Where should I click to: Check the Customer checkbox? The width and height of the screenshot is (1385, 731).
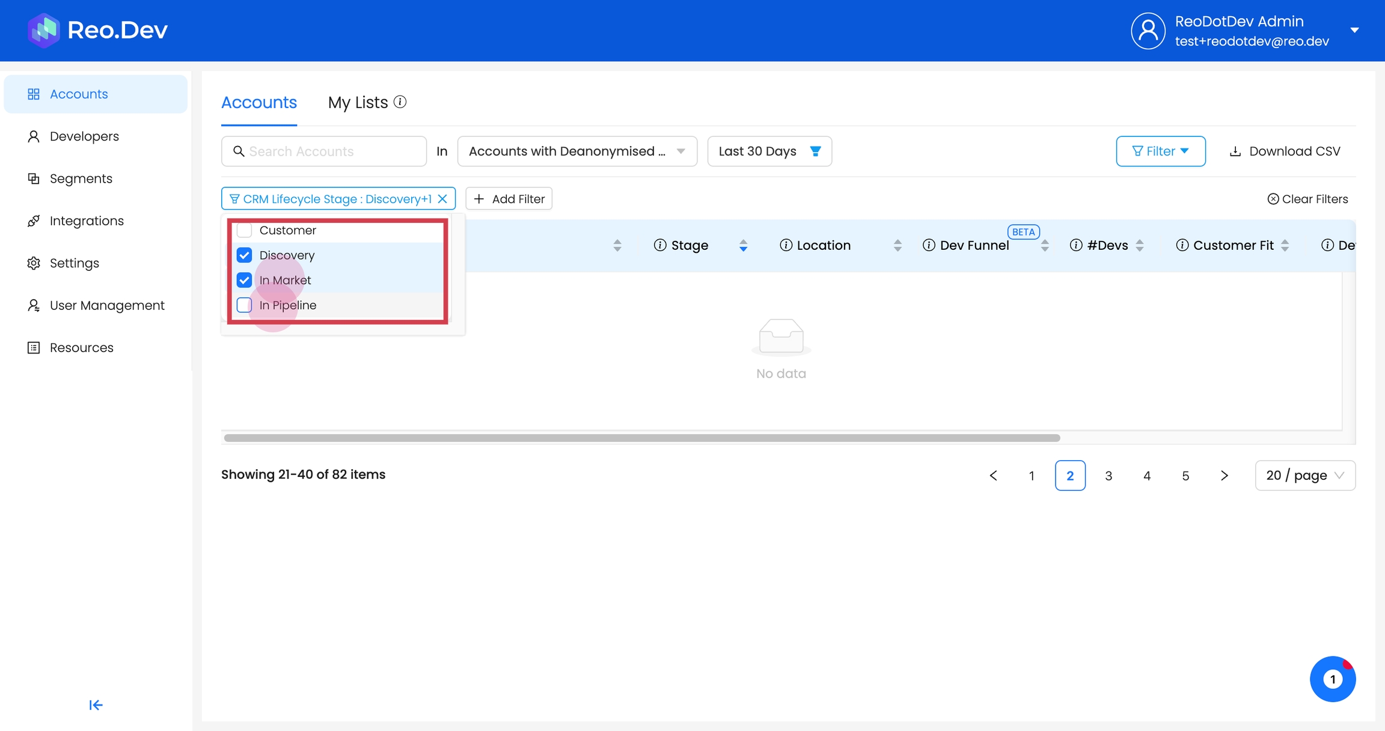tap(244, 231)
